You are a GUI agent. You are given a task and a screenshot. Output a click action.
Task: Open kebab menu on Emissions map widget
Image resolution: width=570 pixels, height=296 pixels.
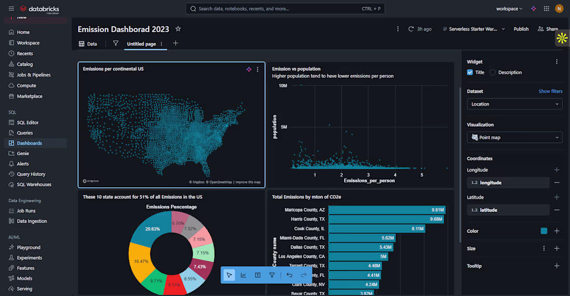(258, 69)
